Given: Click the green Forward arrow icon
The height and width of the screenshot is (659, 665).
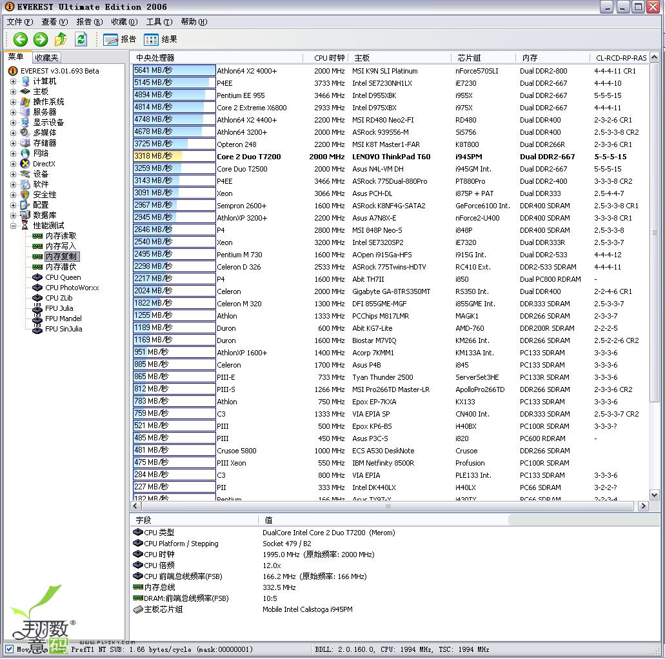Looking at the screenshot, I should point(41,39).
